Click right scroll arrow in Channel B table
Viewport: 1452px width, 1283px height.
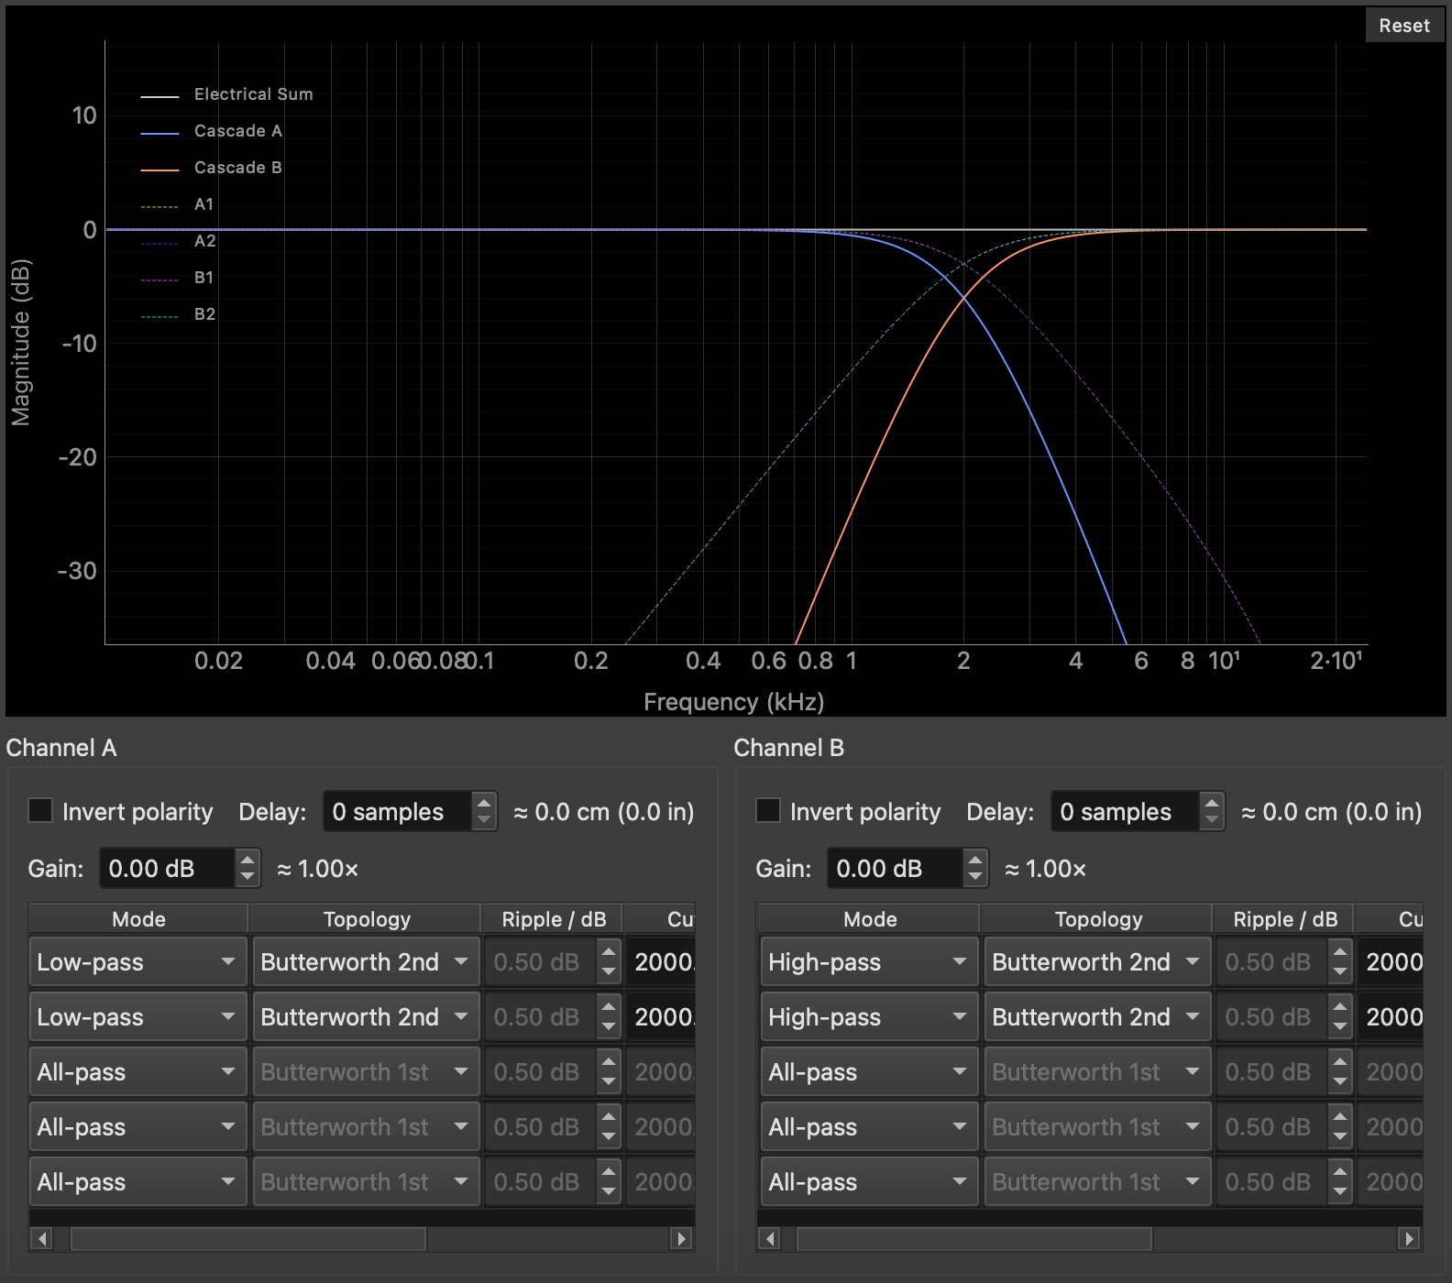(1410, 1239)
